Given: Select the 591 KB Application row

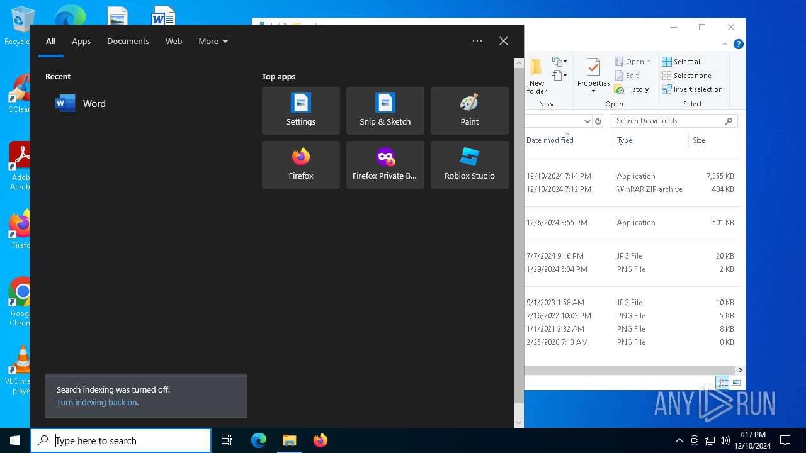Looking at the screenshot, I should tap(632, 223).
